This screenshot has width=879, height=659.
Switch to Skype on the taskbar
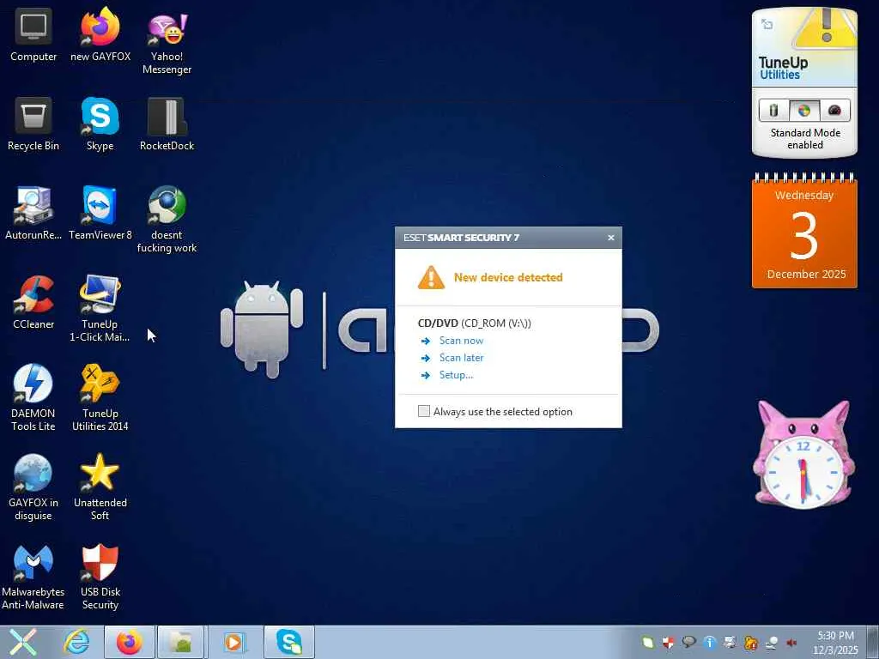click(289, 642)
